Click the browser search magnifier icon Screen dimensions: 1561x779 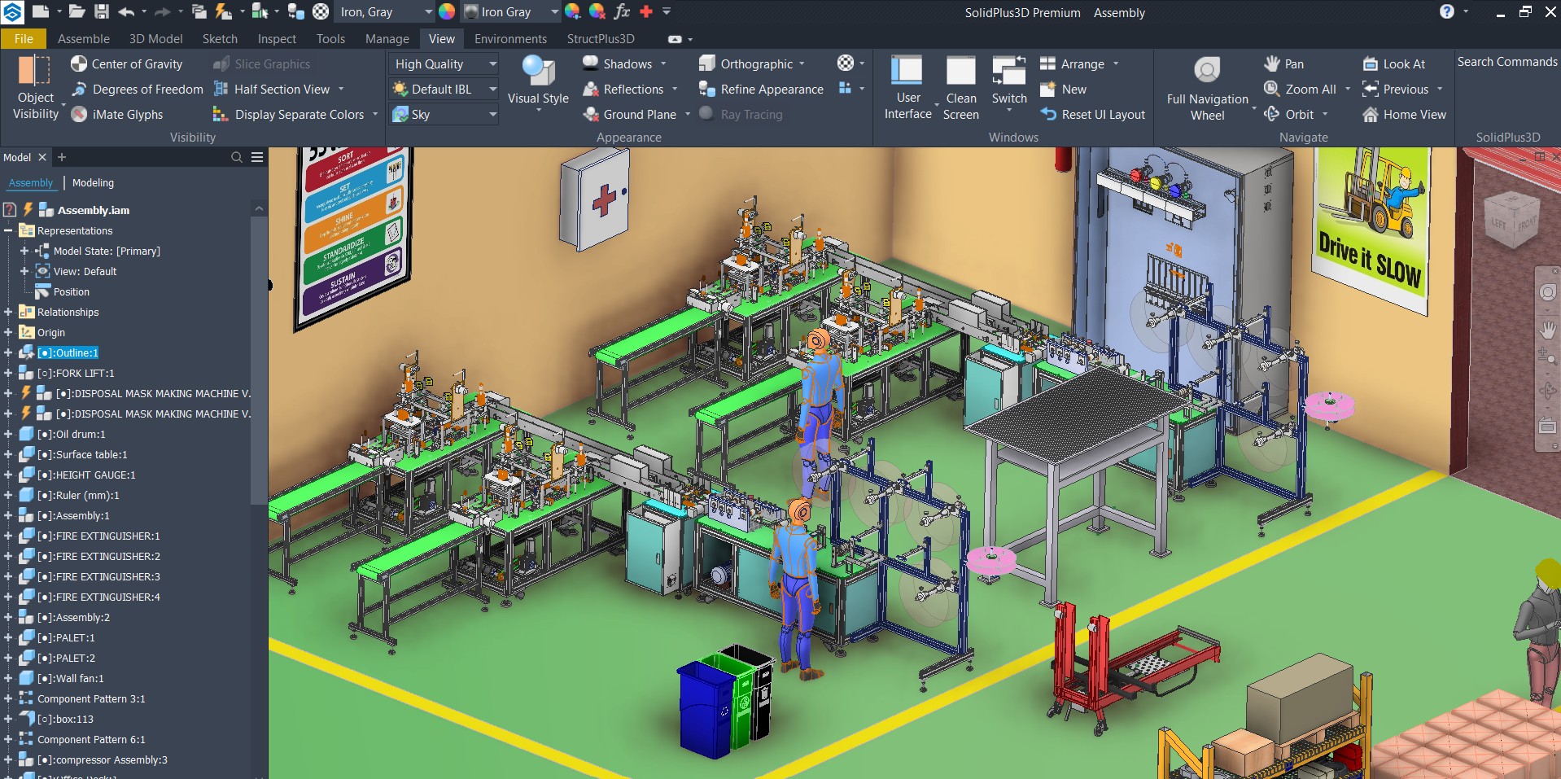tap(236, 157)
